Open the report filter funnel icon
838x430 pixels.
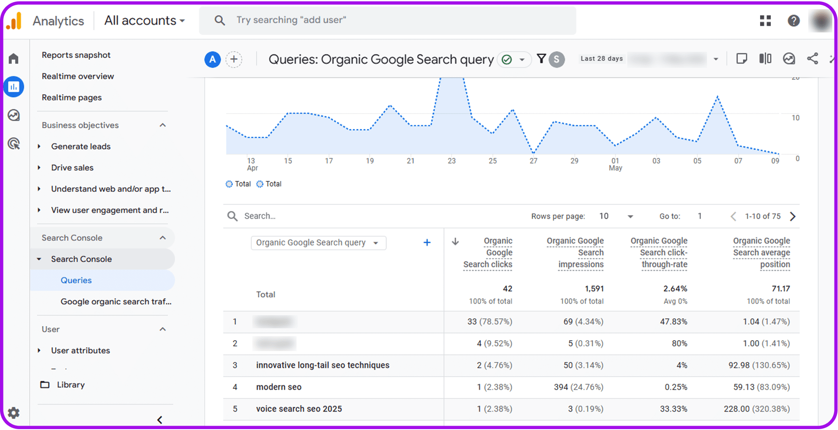[541, 59]
